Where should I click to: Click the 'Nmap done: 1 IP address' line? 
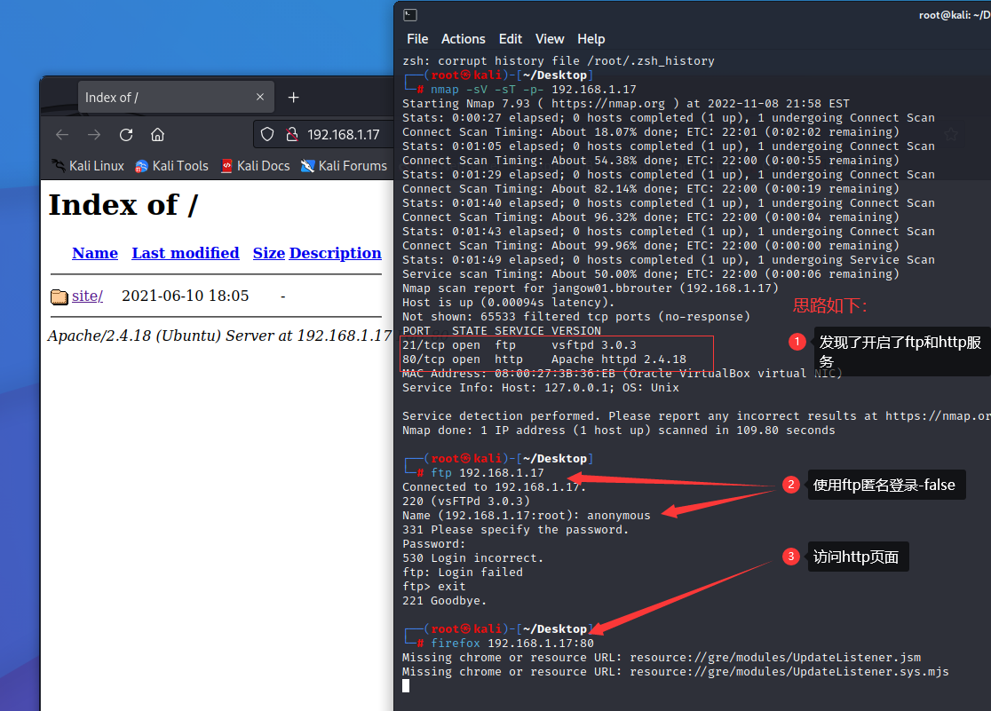pos(619,431)
